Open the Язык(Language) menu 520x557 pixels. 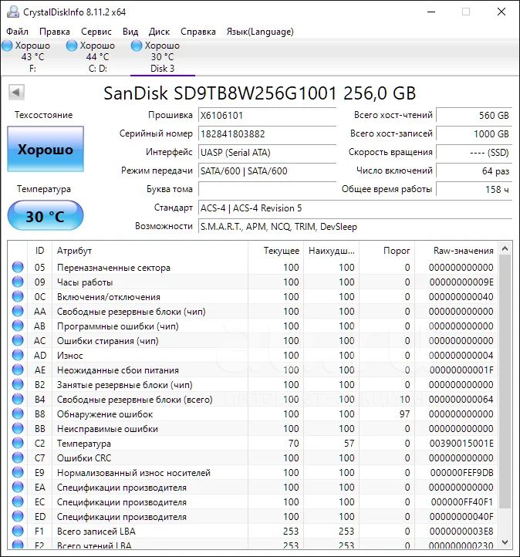click(x=260, y=32)
